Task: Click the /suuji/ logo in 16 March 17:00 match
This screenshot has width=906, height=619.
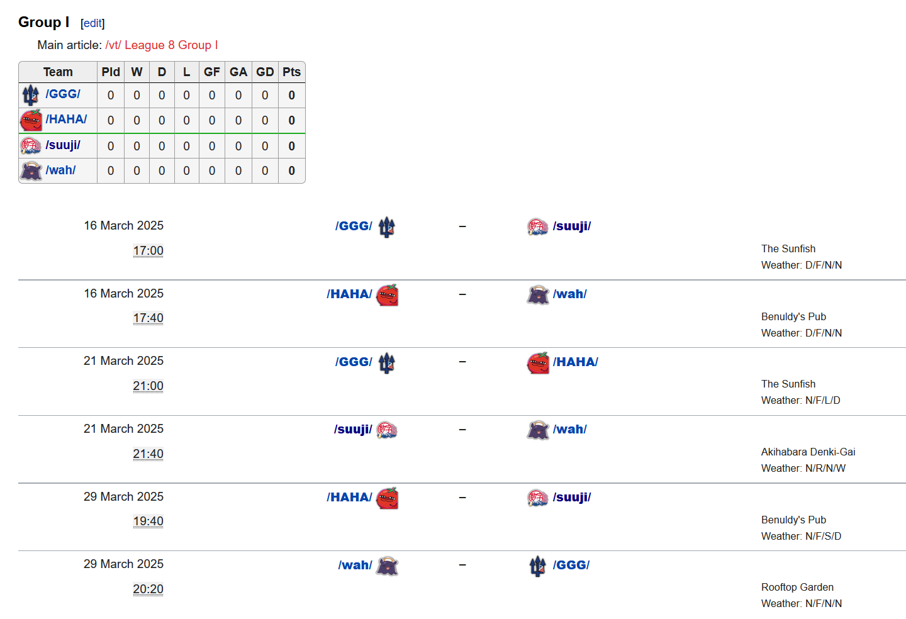Action: point(537,226)
